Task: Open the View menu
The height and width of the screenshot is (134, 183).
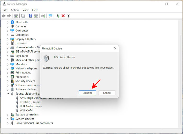Action: point(26,10)
